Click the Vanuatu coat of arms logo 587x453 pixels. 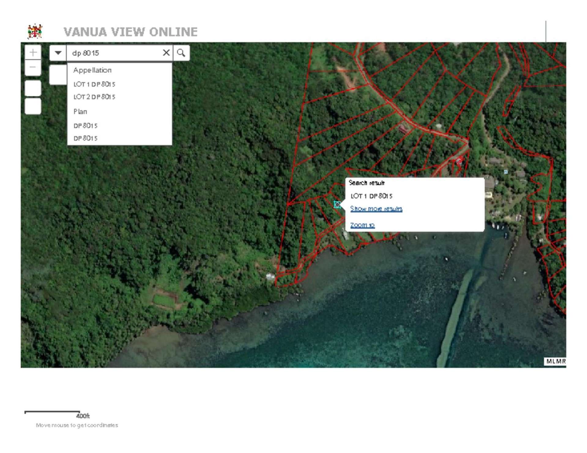tap(35, 31)
